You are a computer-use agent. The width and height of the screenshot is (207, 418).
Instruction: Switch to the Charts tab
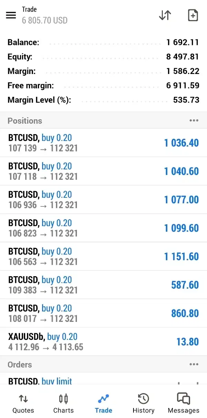click(x=63, y=403)
